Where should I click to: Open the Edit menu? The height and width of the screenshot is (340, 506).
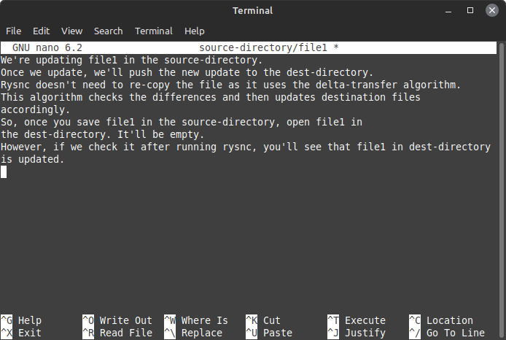click(x=41, y=31)
